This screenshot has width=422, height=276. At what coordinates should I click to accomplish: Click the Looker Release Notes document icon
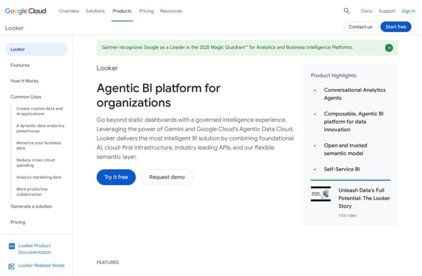(x=12, y=266)
